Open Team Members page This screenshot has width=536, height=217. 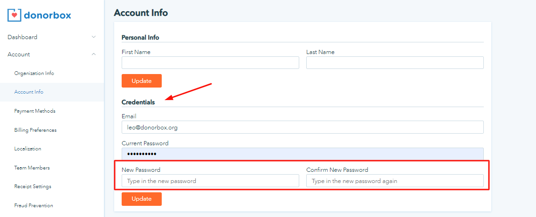(x=32, y=168)
